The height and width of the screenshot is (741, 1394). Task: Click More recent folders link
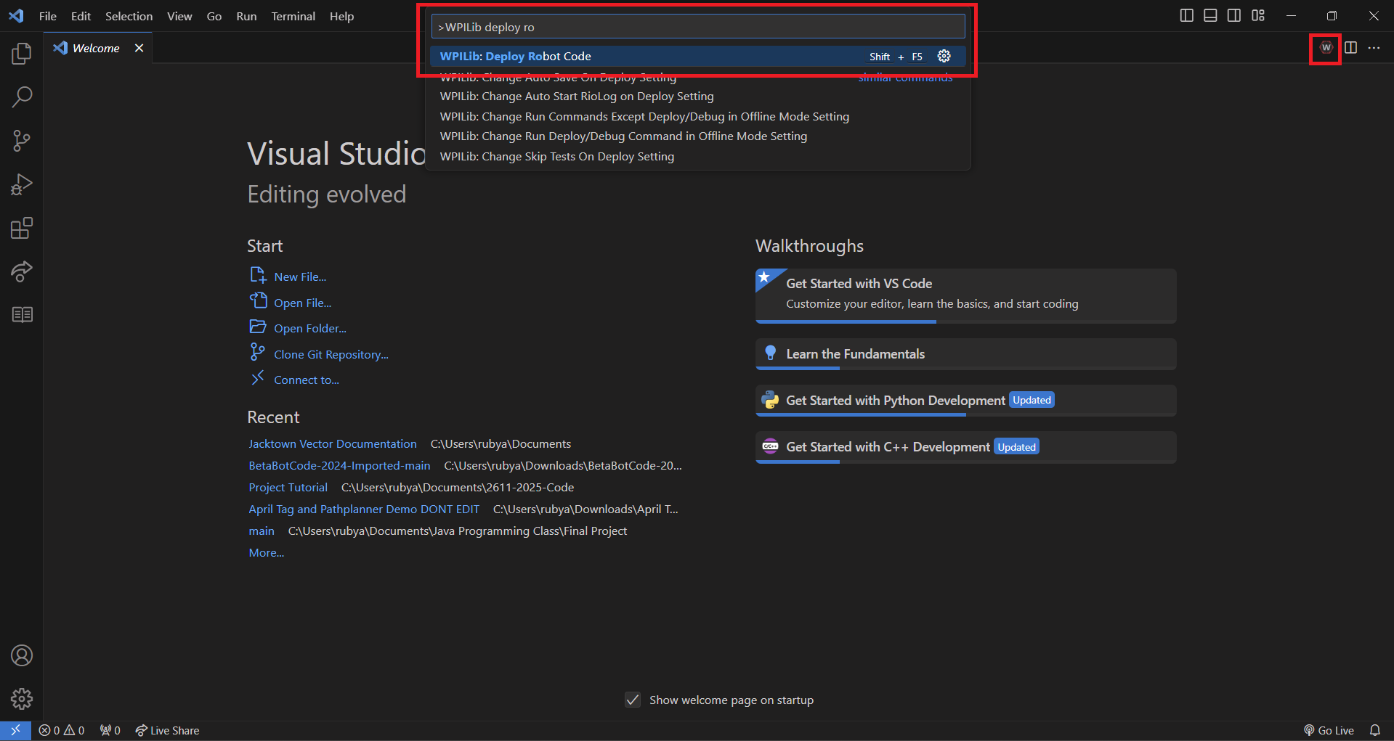(x=266, y=552)
